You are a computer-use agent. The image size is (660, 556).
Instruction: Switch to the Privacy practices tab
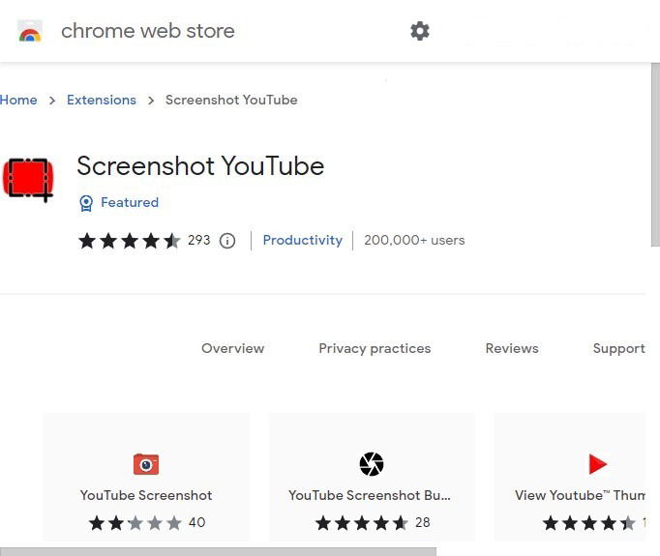click(x=375, y=349)
